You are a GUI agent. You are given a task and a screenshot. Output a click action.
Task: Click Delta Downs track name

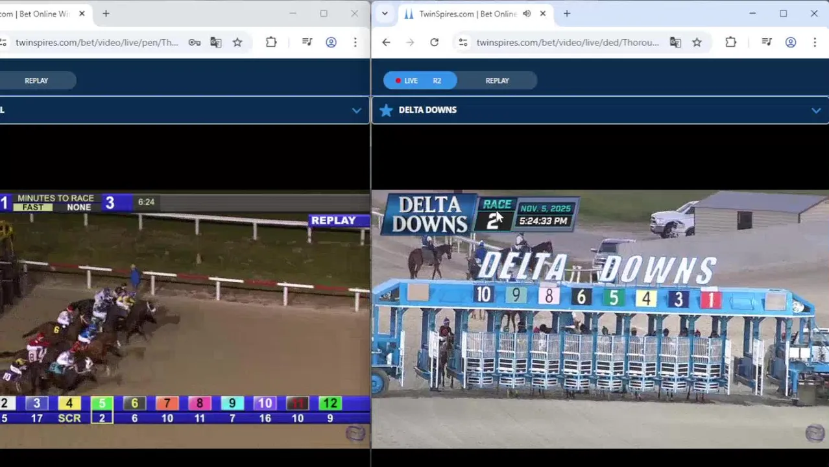coord(427,110)
